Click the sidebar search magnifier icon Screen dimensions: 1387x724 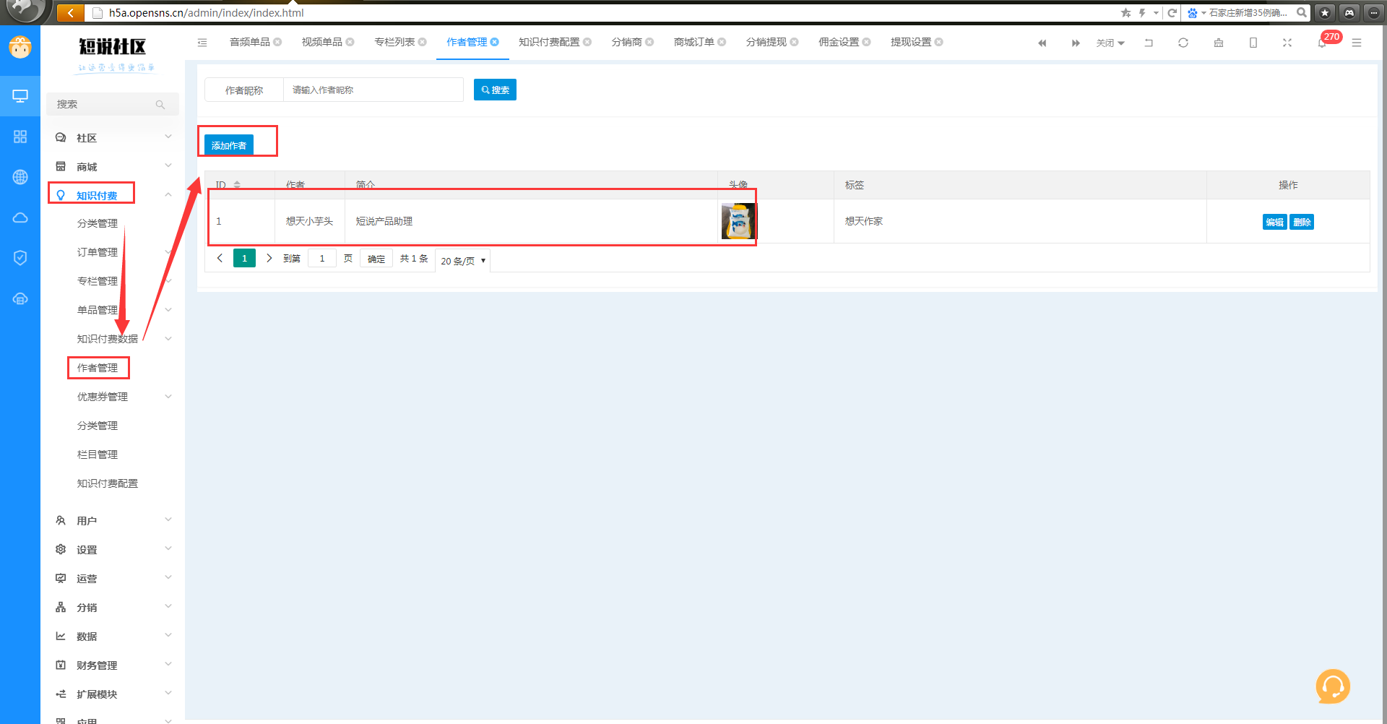(160, 105)
